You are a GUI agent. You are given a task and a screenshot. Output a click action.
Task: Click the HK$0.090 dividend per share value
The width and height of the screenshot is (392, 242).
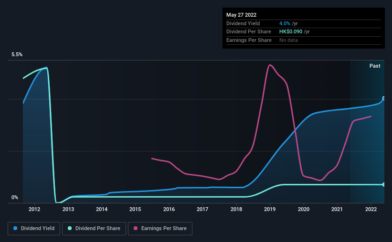(291, 32)
